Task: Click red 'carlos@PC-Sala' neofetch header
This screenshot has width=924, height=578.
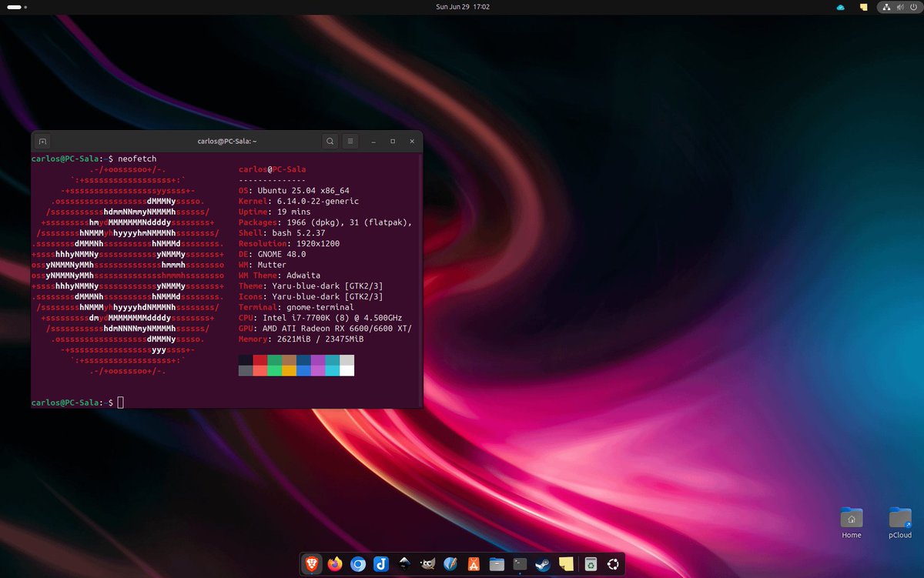Action: tap(273, 169)
